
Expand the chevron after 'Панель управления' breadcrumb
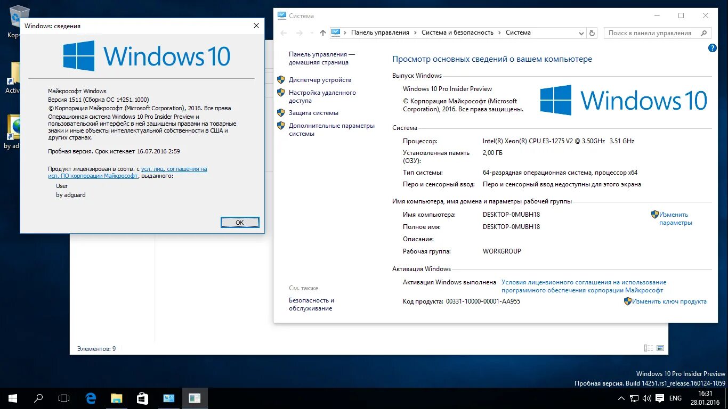pos(416,32)
